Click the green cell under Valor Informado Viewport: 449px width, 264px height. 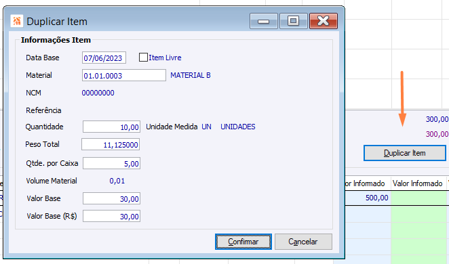click(418, 198)
